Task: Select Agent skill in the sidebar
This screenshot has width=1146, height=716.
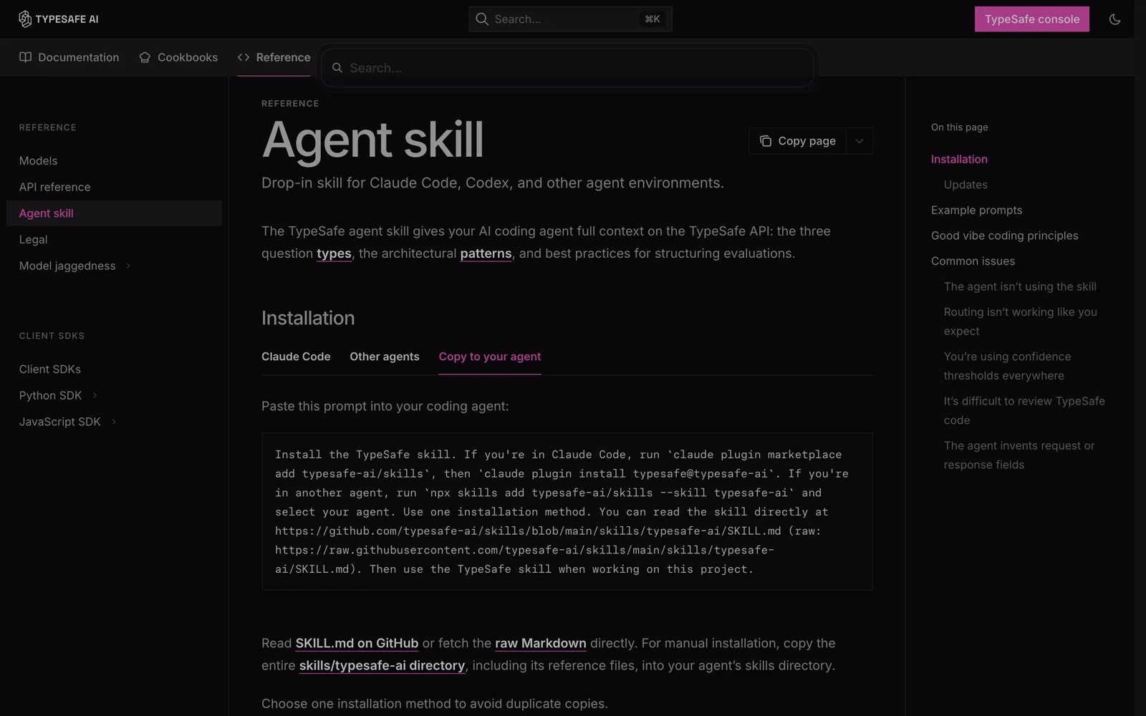Action: 114,213
